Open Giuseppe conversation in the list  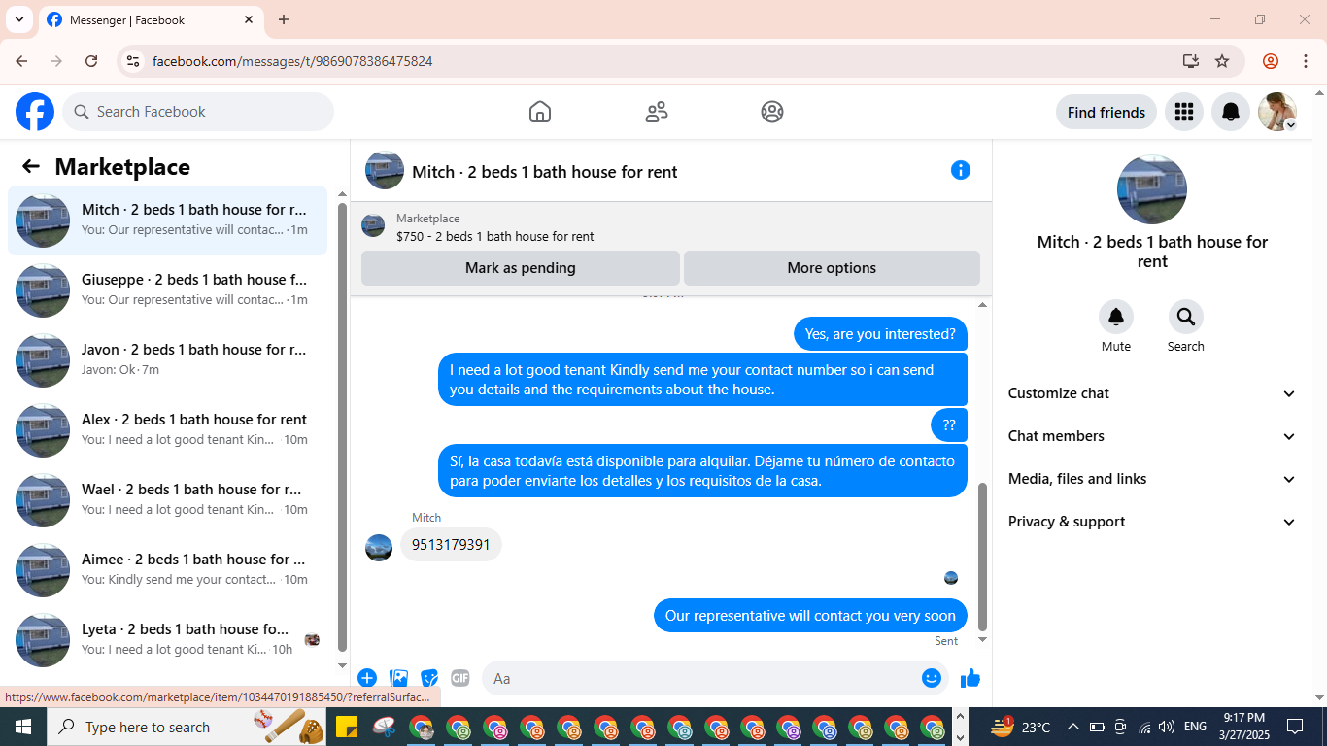[x=168, y=290]
